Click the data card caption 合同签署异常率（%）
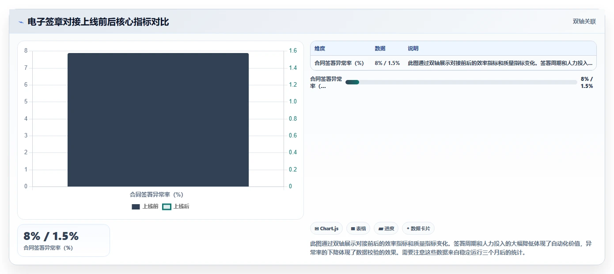 (x=48, y=248)
